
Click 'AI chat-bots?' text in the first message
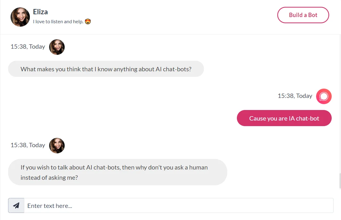[173, 69]
